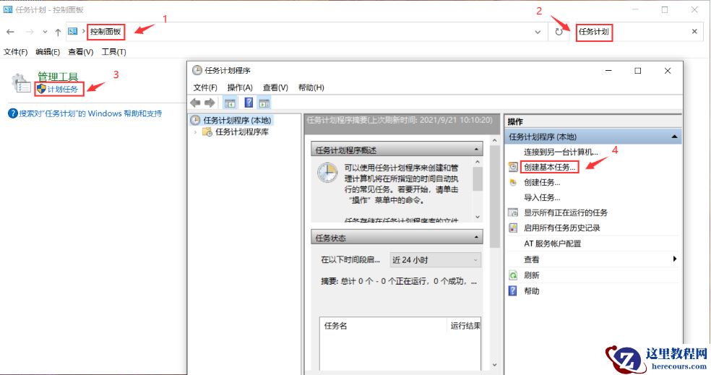711x375 pixels.
Task: Click running tasks icon in actions pane
Action: [x=513, y=212]
